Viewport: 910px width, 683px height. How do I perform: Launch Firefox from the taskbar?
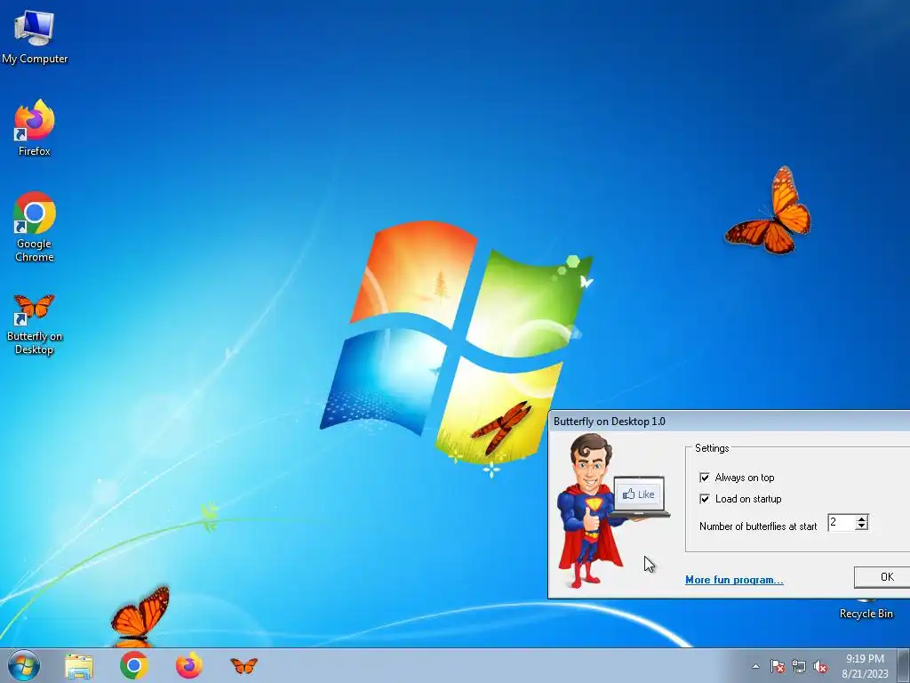pyautogui.click(x=189, y=665)
